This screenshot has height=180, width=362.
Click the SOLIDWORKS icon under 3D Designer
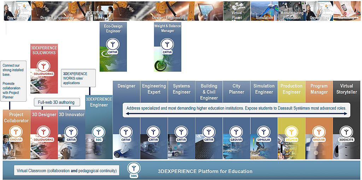click(x=44, y=133)
